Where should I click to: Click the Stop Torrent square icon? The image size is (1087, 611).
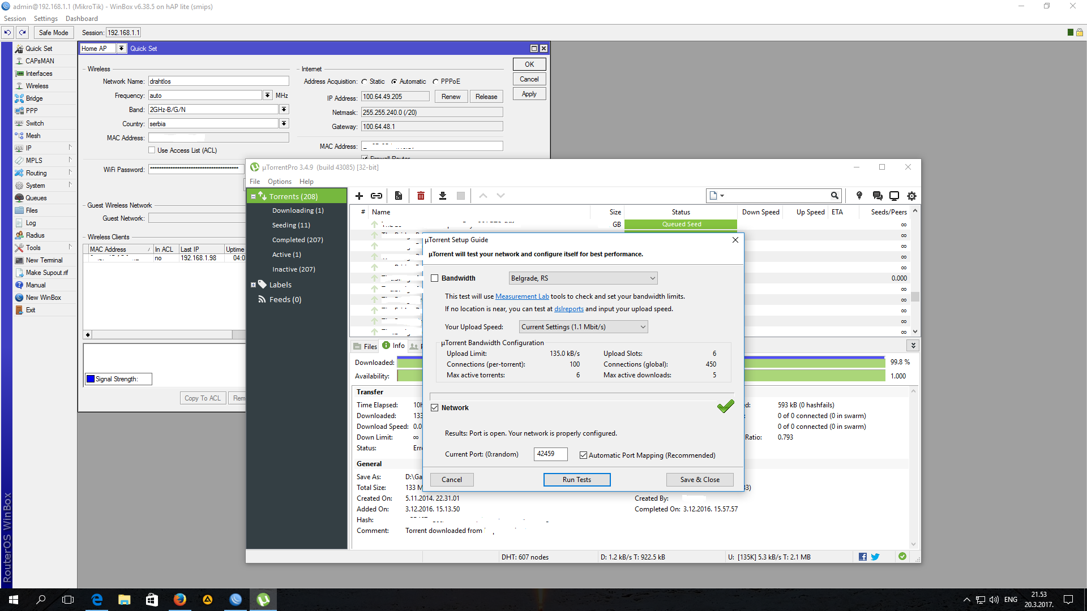tap(461, 196)
